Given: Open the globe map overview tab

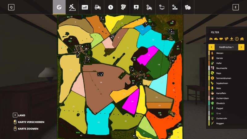Looking at the screenshot, I should (x=59, y=7).
